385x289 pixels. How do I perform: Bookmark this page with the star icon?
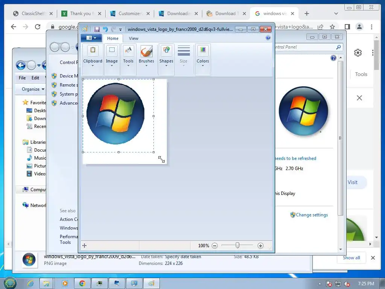(x=332, y=27)
